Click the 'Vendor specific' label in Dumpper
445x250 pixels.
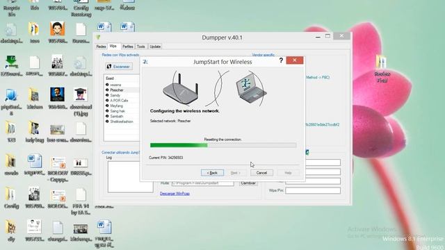point(263,55)
